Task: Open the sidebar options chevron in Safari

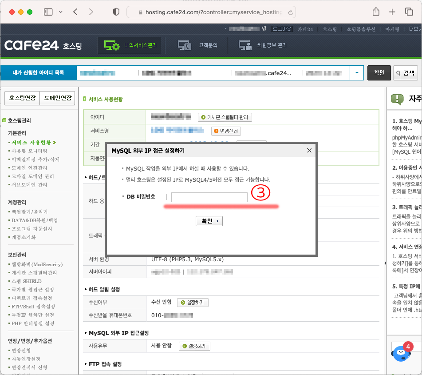Action: click(60, 12)
